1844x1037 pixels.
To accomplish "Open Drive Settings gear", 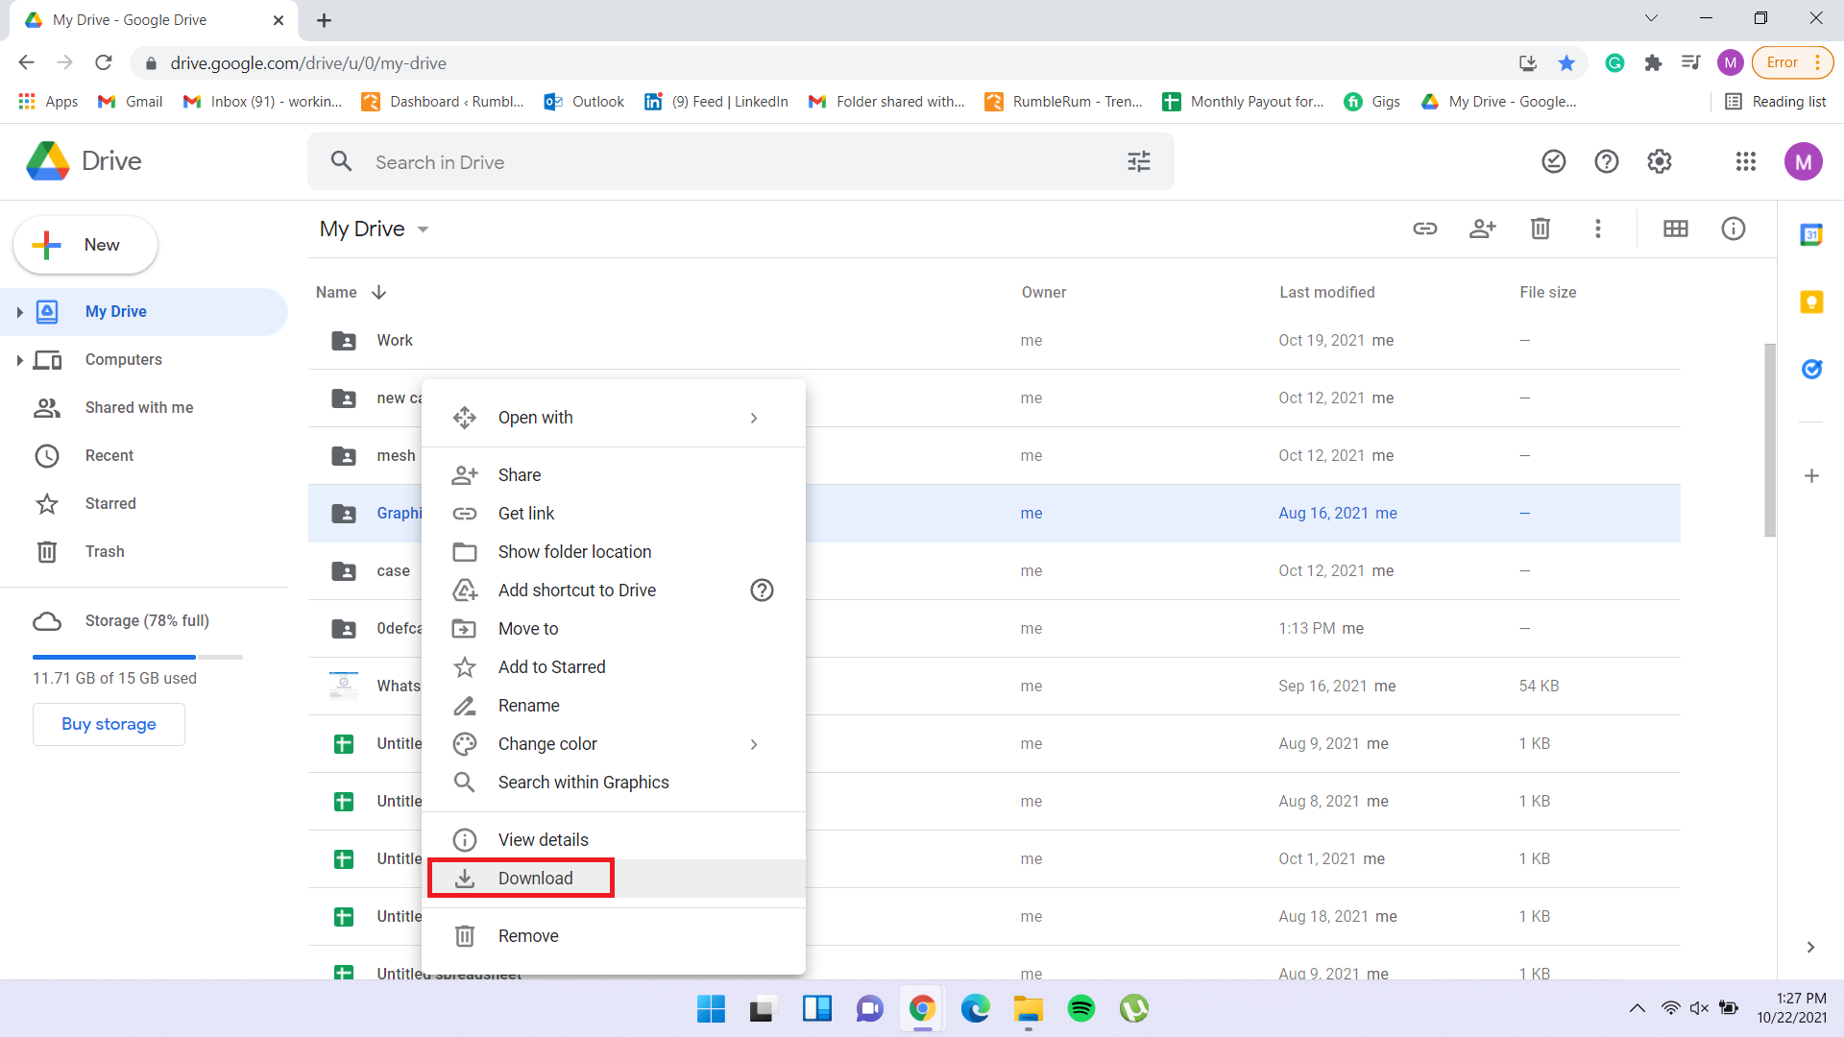I will (x=1660, y=161).
